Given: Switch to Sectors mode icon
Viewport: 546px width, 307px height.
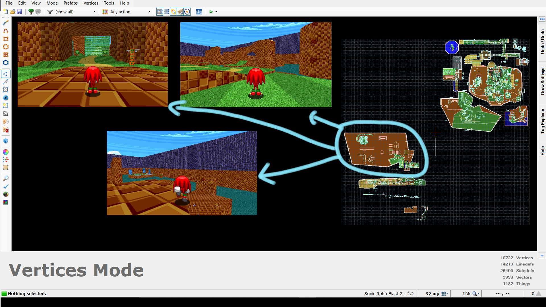Looking at the screenshot, I should 6,90.
